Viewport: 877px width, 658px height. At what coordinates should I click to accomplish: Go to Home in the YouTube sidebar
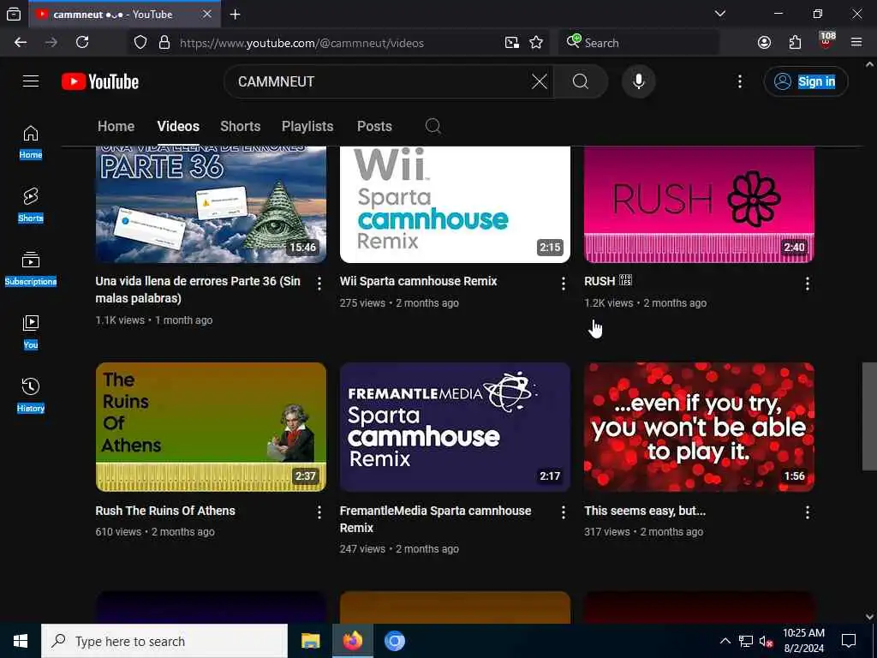coord(31,143)
